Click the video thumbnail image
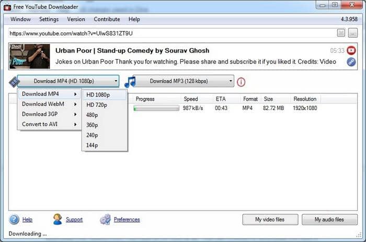 click(30, 57)
